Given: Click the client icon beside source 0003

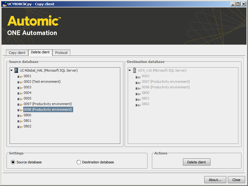Looking at the screenshot, I should point(20,88).
